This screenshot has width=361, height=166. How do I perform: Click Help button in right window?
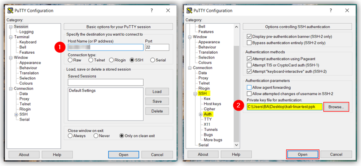[x=236, y=155]
